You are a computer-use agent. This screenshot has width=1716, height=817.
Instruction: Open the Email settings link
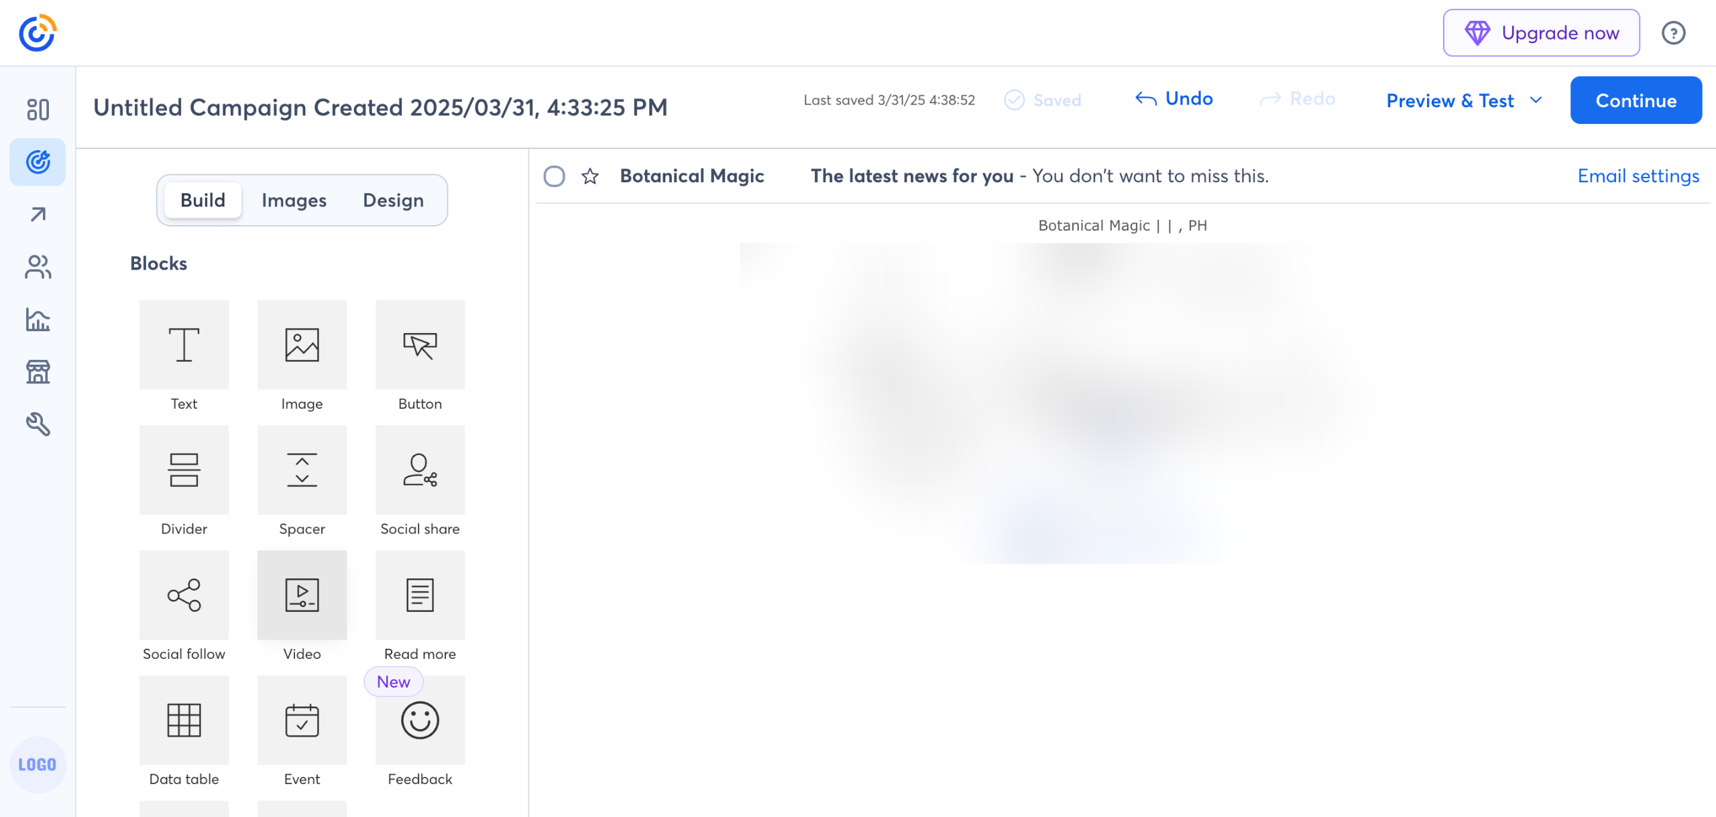point(1638,176)
